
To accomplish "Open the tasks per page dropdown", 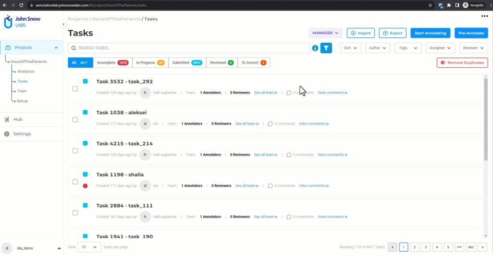I will point(89,247).
